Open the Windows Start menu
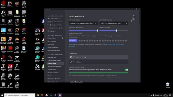The width and height of the screenshot is (173, 97). click(2, 95)
